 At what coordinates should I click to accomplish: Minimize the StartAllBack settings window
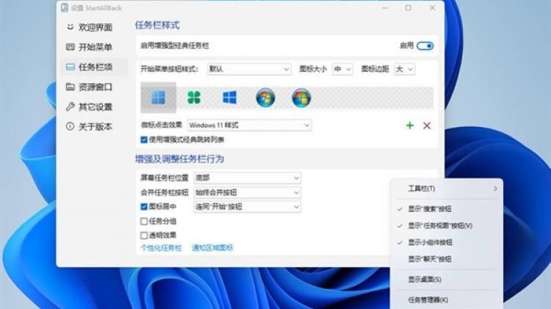click(385, 8)
